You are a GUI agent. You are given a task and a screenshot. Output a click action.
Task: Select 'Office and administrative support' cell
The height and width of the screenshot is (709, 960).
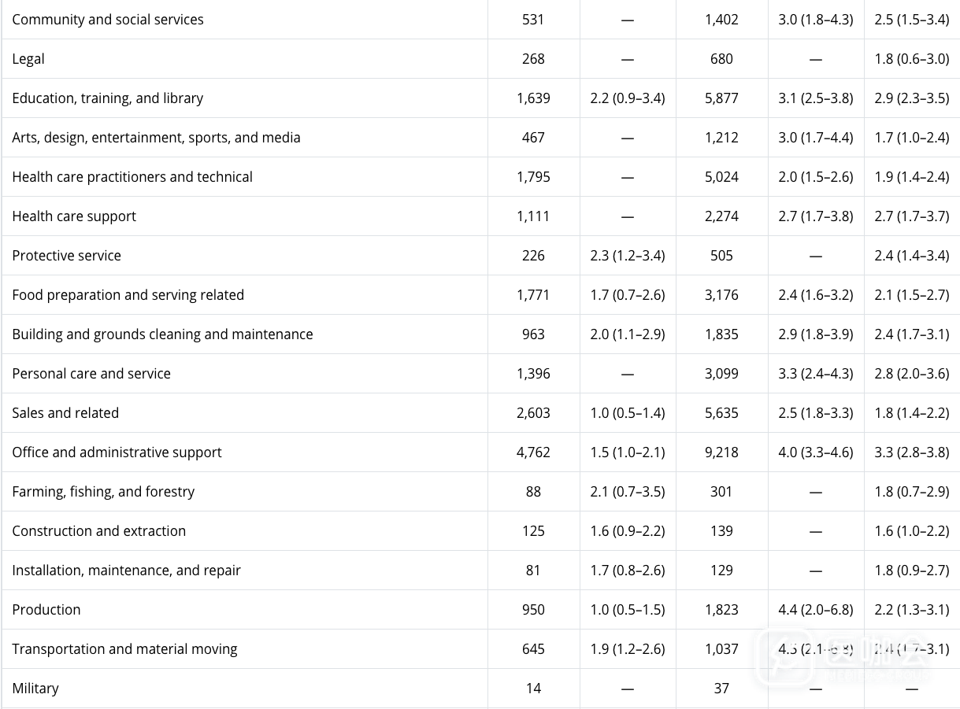pos(117,452)
